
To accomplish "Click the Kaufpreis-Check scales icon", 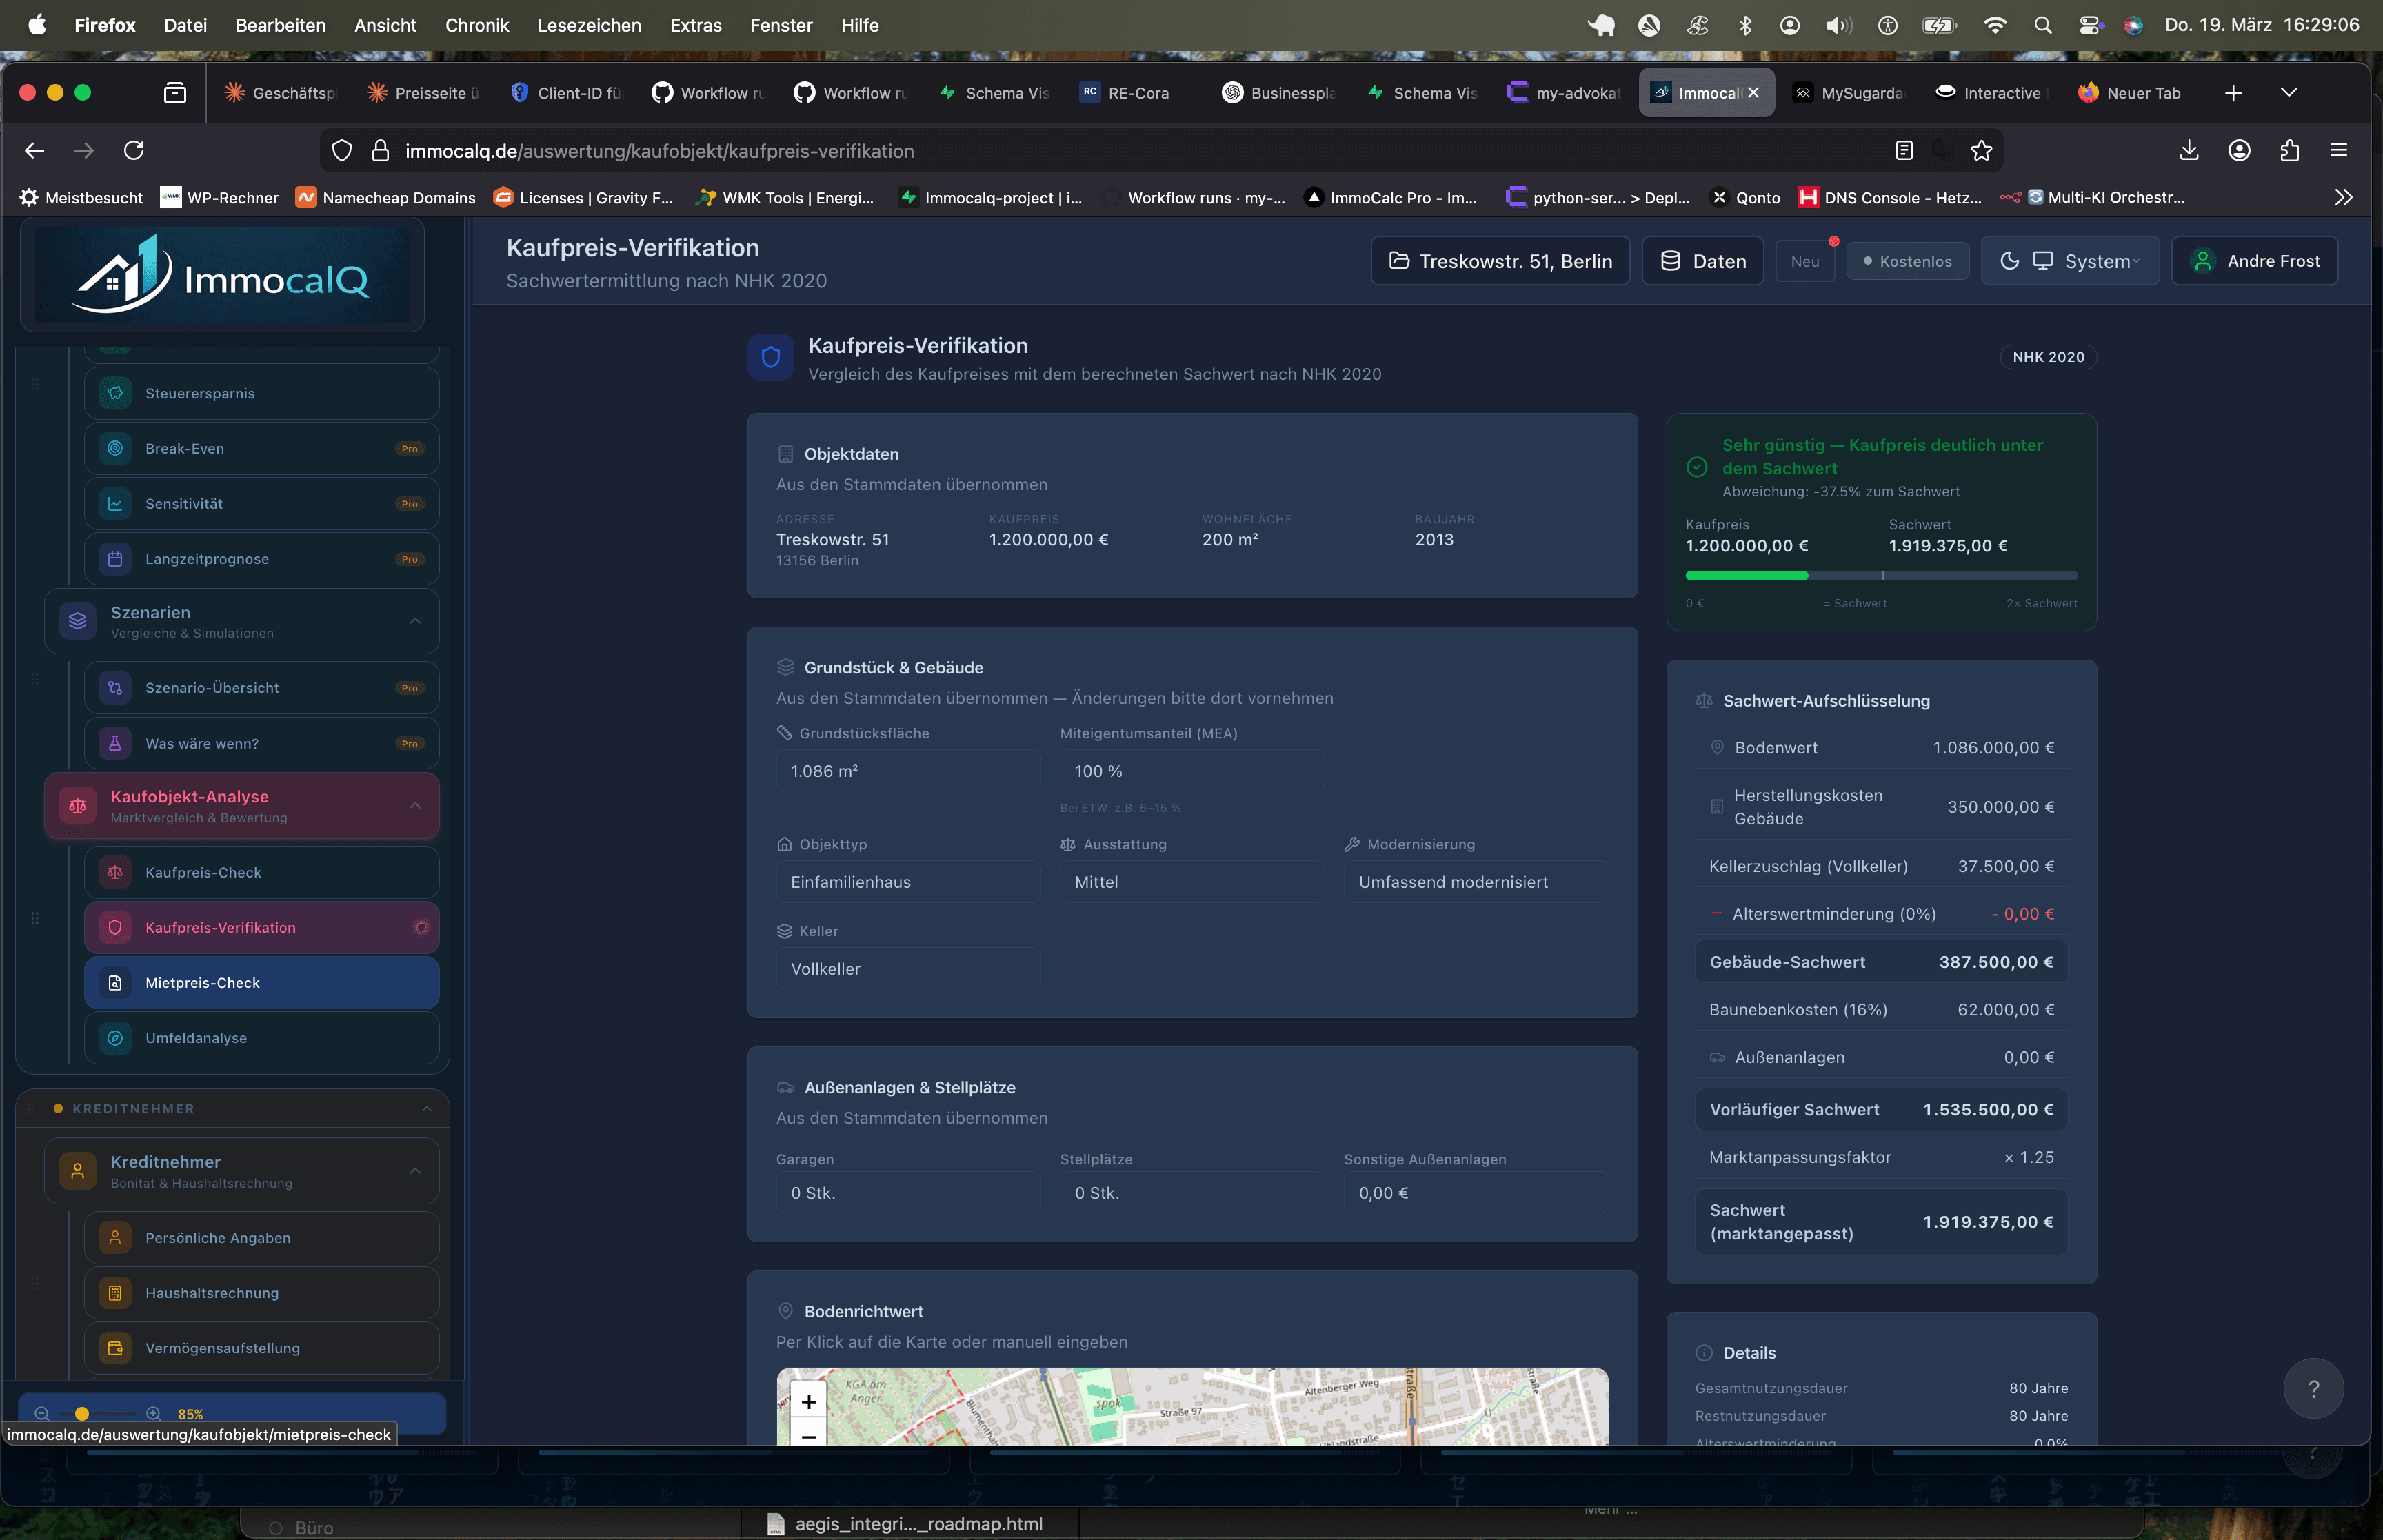I will (x=115, y=872).
